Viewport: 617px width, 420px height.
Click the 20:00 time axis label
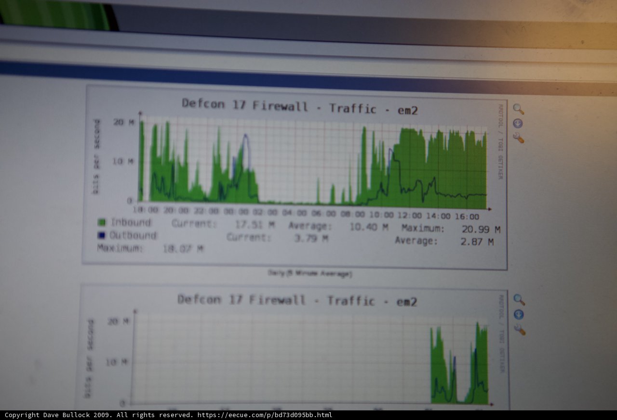[x=176, y=211]
